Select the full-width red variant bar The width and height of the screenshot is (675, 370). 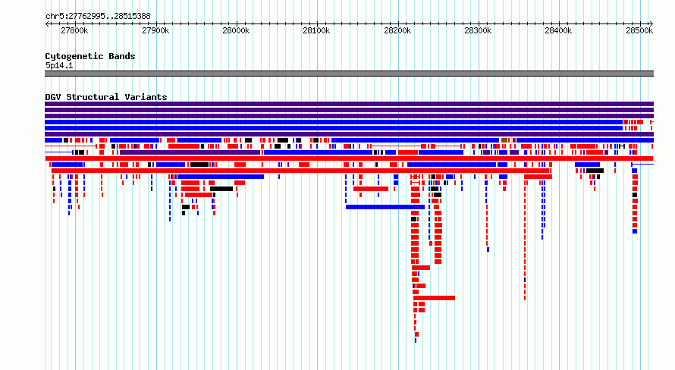pyautogui.click(x=349, y=158)
